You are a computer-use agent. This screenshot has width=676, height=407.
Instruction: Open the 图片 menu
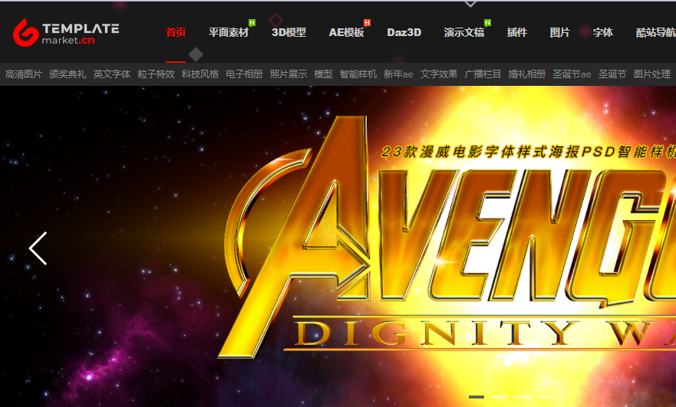[559, 32]
